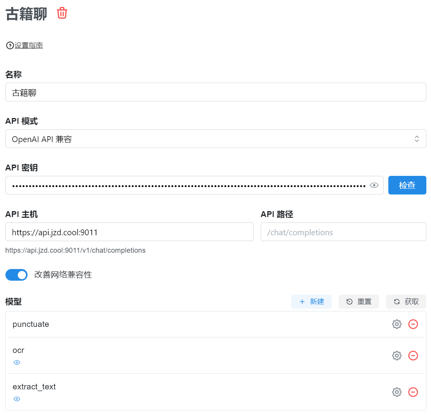431x415 pixels.
Task: Open settings gear for the extract_text model
Action: [396, 392]
